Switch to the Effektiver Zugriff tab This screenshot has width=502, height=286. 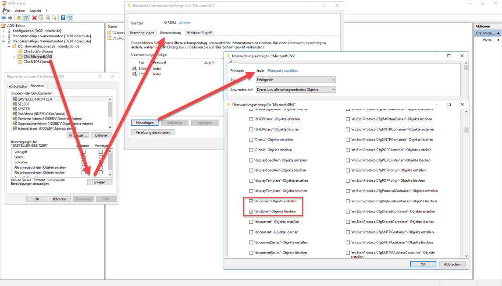199,33
